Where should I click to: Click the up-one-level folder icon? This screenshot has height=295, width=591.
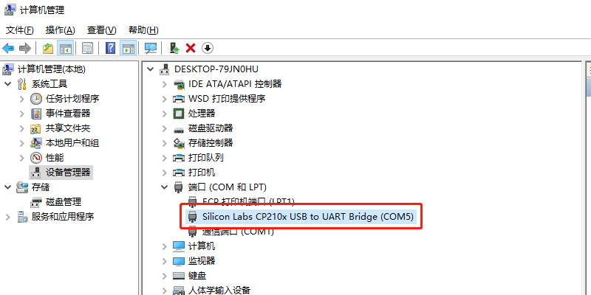pos(48,48)
